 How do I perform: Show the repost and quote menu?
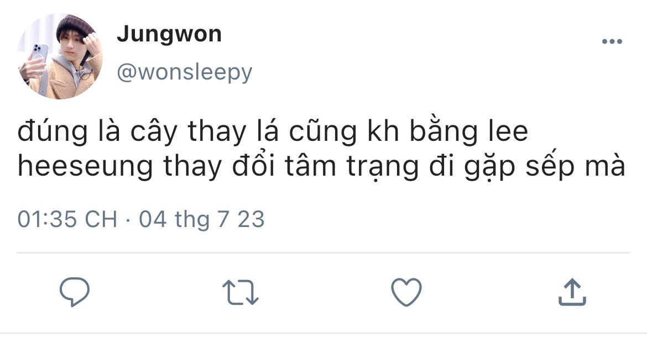[241, 292]
